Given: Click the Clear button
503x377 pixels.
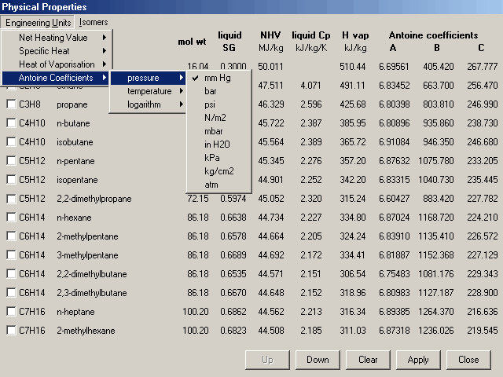Looking at the screenshot, I should (x=368, y=360).
